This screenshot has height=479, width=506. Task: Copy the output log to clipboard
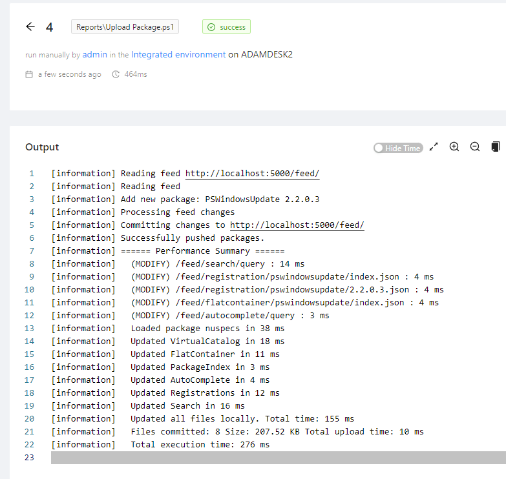[495, 147]
